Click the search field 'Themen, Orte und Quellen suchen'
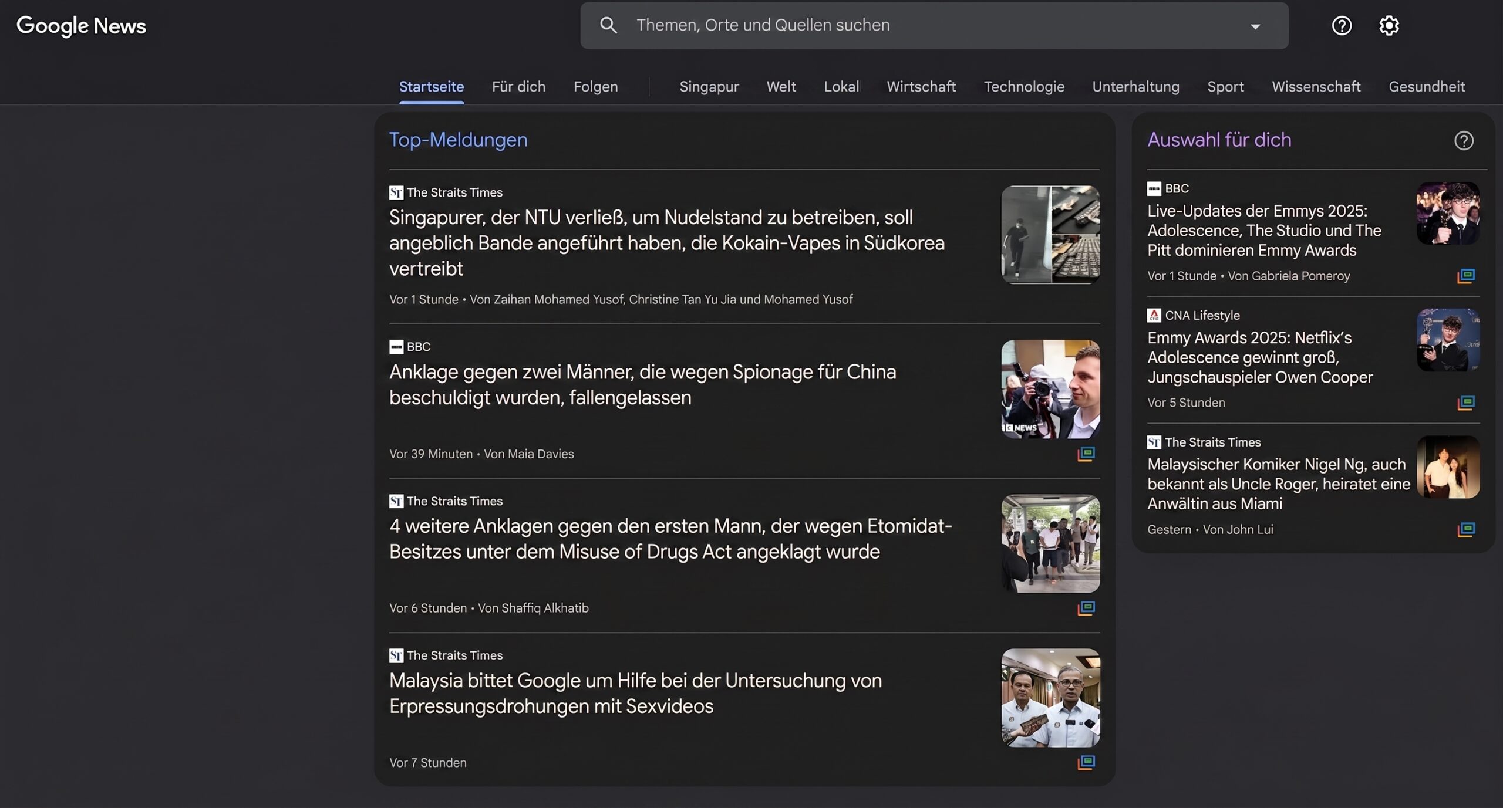1503x808 pixels. coord(935,25)
